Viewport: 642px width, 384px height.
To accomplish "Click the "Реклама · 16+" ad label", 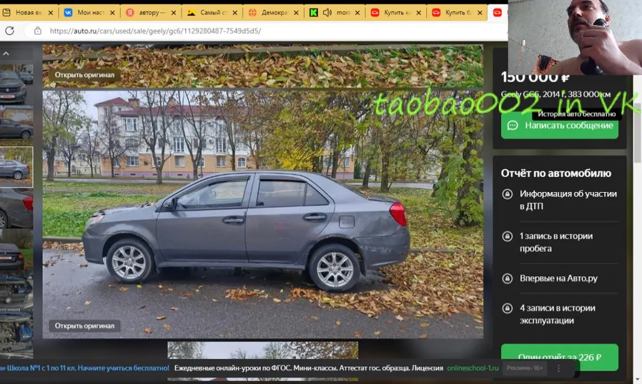I will click(525, 368).
